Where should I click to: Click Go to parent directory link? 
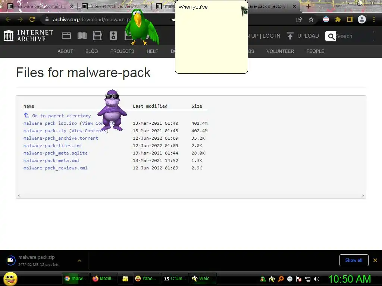[62, 116]
